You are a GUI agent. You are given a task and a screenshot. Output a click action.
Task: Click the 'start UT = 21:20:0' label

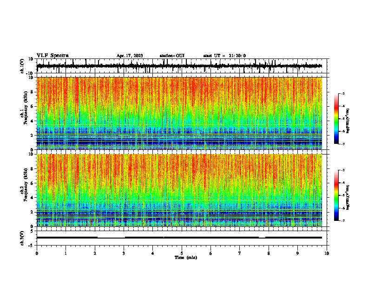[x=224, y=56]
